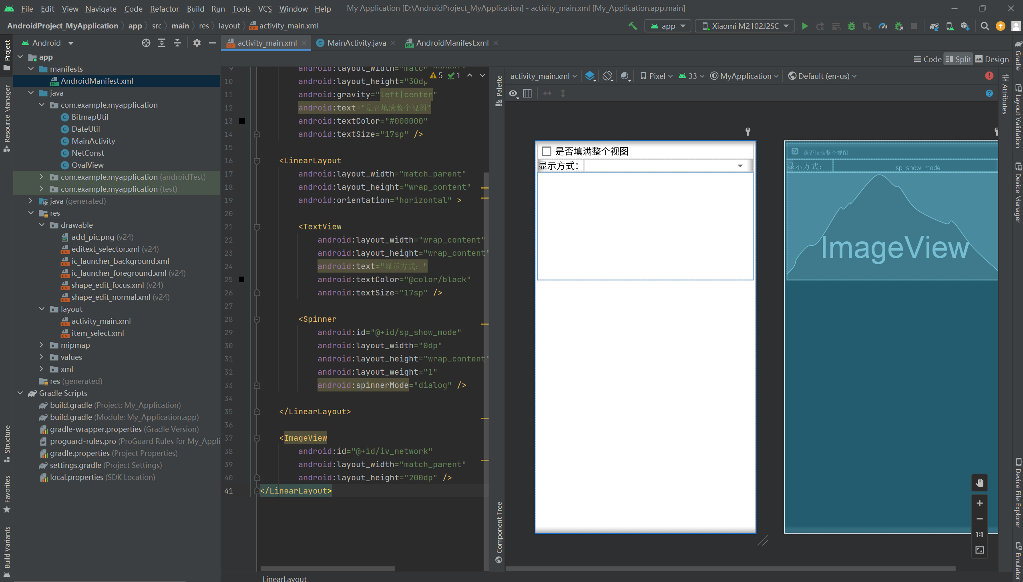Open the Pixel device preview dropdown
Viewport: 1023px width, 582px height.
[657, 76]
